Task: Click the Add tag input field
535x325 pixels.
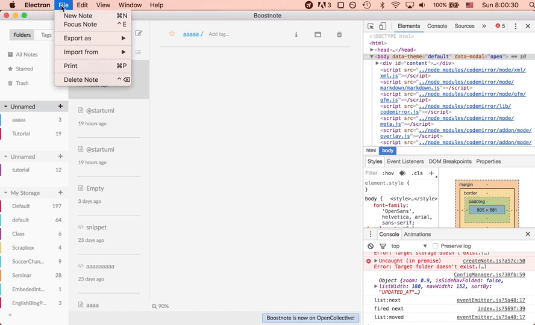Action: (219, 34)
